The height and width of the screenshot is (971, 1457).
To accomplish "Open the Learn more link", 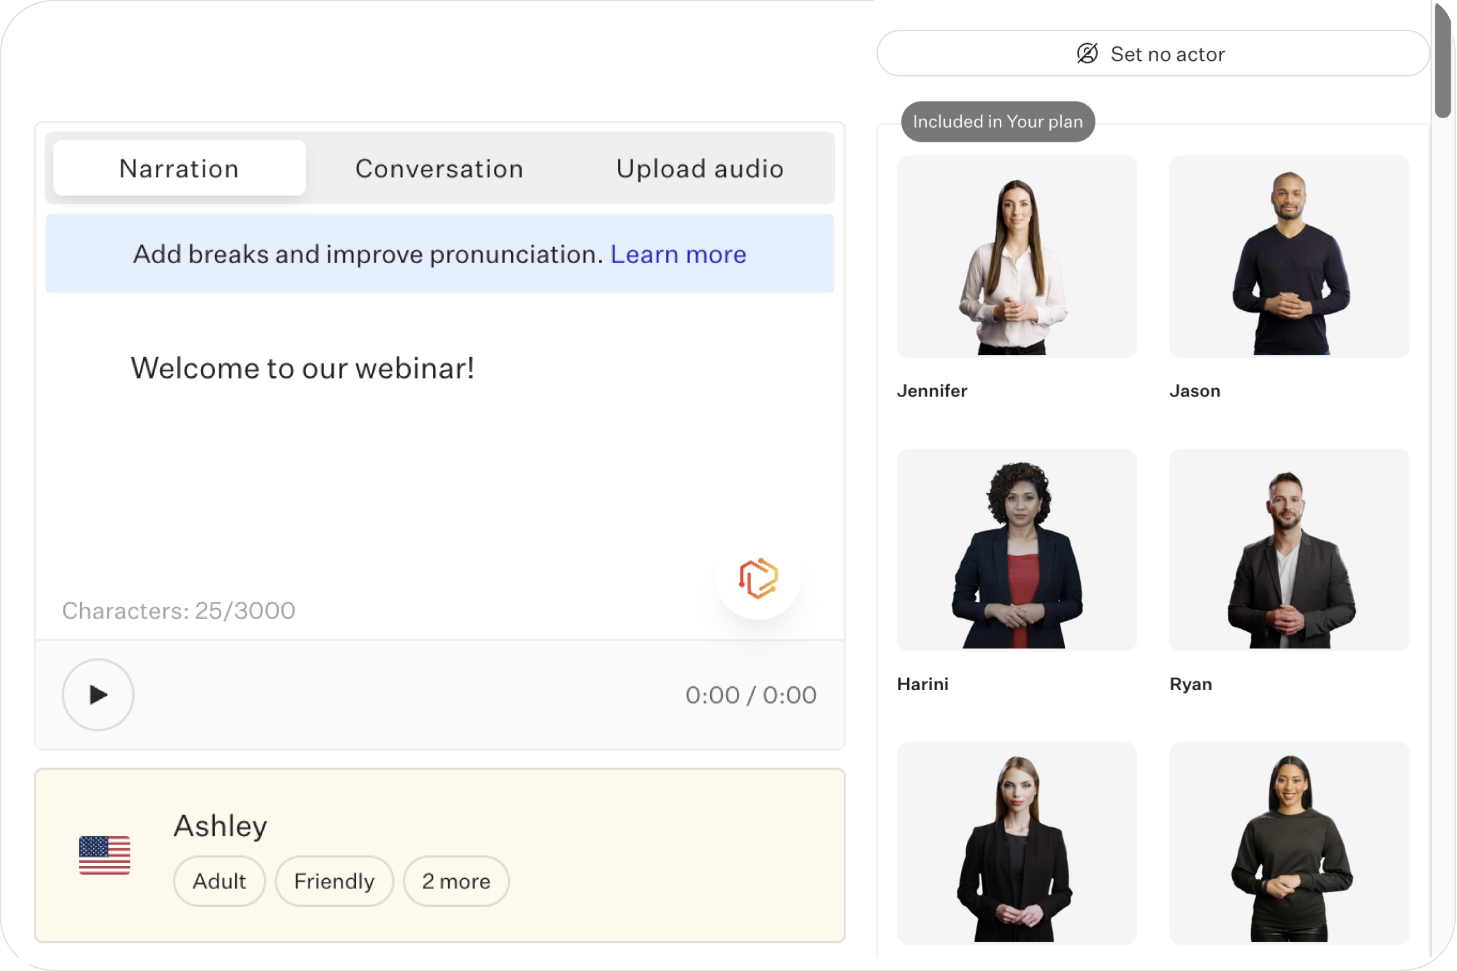I will (x=678, y=254).
